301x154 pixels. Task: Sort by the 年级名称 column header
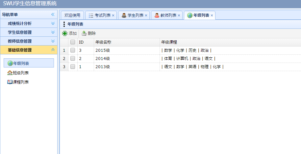click(127, 42)
